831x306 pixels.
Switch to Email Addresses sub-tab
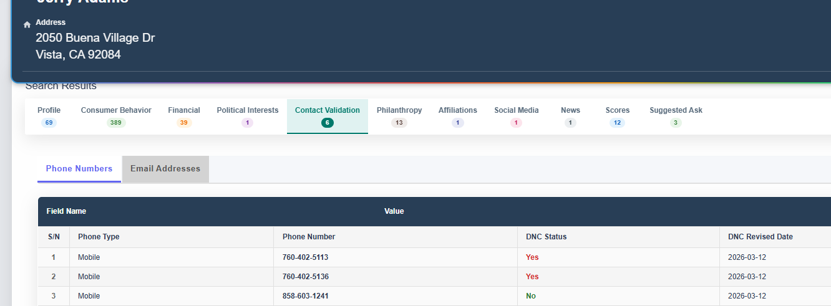click(x=165, y=169)
